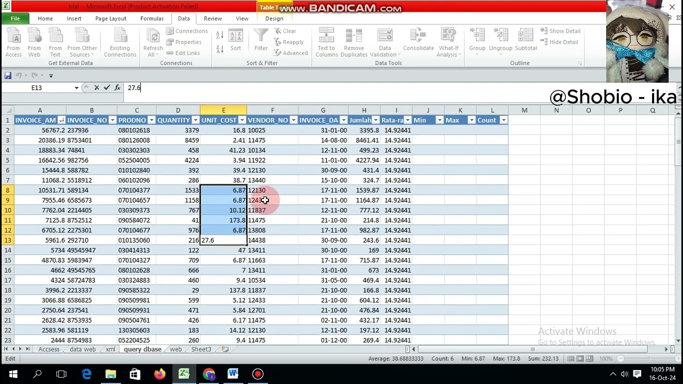
Task: Click the Existing Connections icon
Action: [120, 42]
